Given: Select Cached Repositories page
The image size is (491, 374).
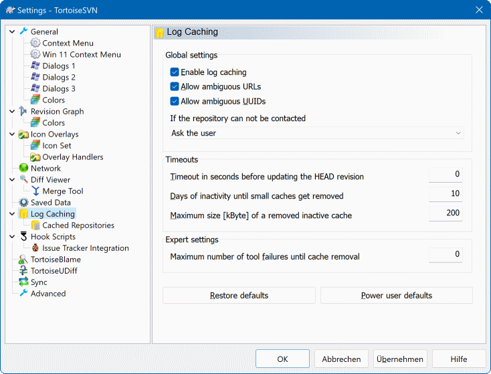Looking at the screenshot, I should 78,225.
